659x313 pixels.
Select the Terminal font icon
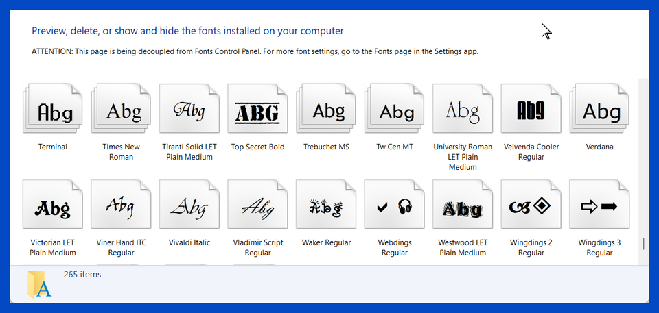52,110
